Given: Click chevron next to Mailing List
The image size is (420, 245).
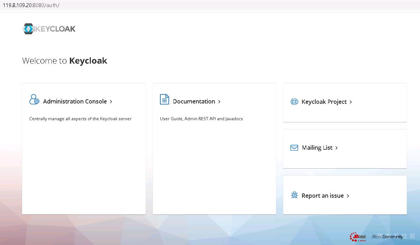Looking at the screenshot, I should (336, 148).
